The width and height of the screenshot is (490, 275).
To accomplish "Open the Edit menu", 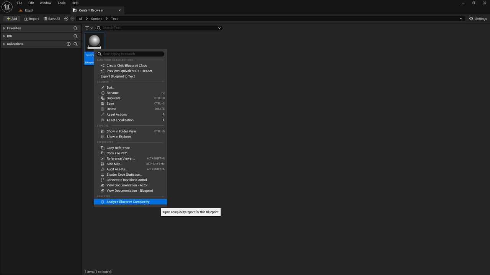I will coord(31,3).
